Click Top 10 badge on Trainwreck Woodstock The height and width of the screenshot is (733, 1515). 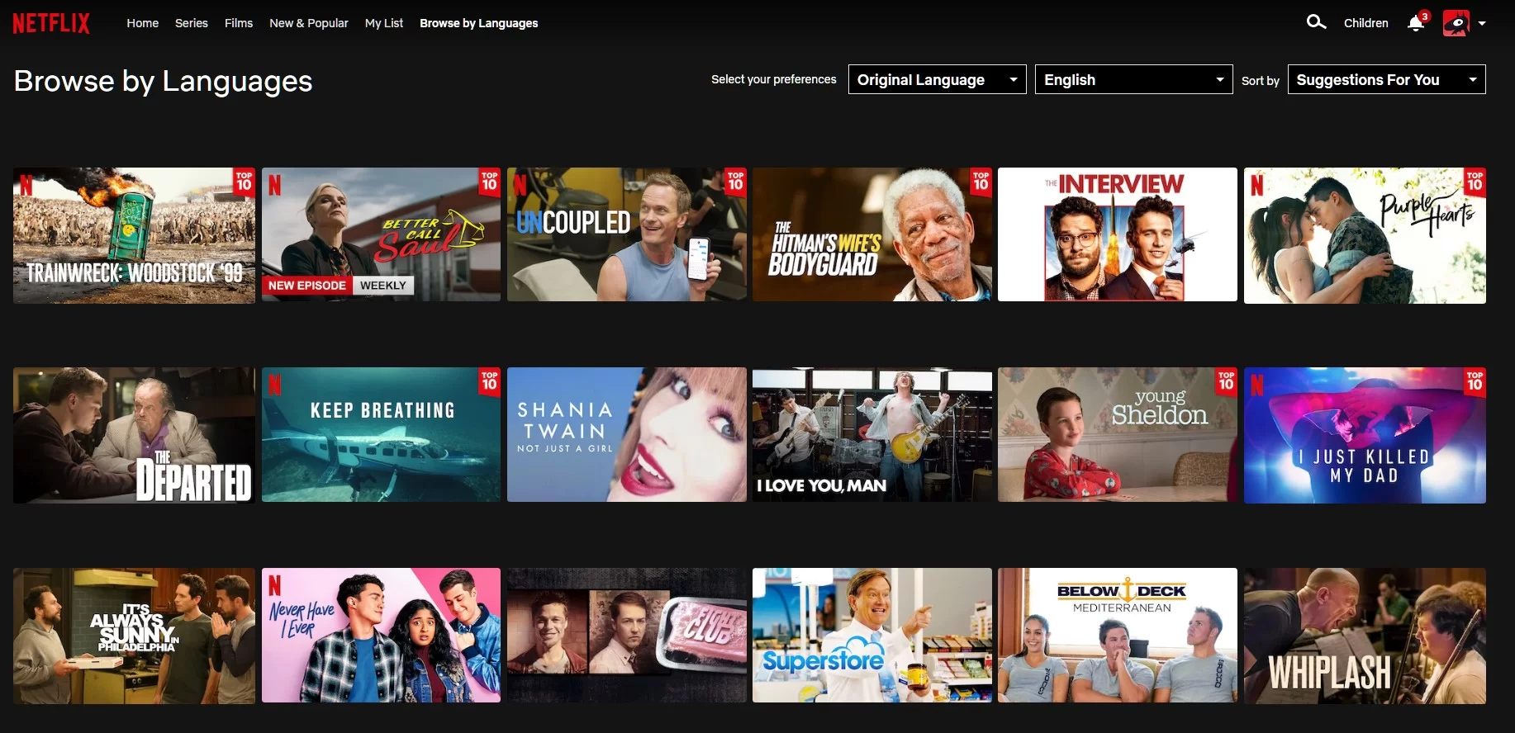244,182
